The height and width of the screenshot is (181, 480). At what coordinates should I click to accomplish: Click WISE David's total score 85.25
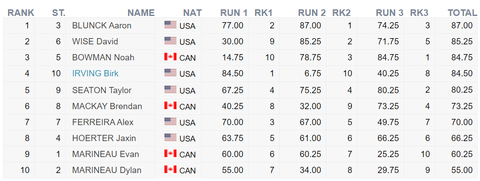(462, 41)
